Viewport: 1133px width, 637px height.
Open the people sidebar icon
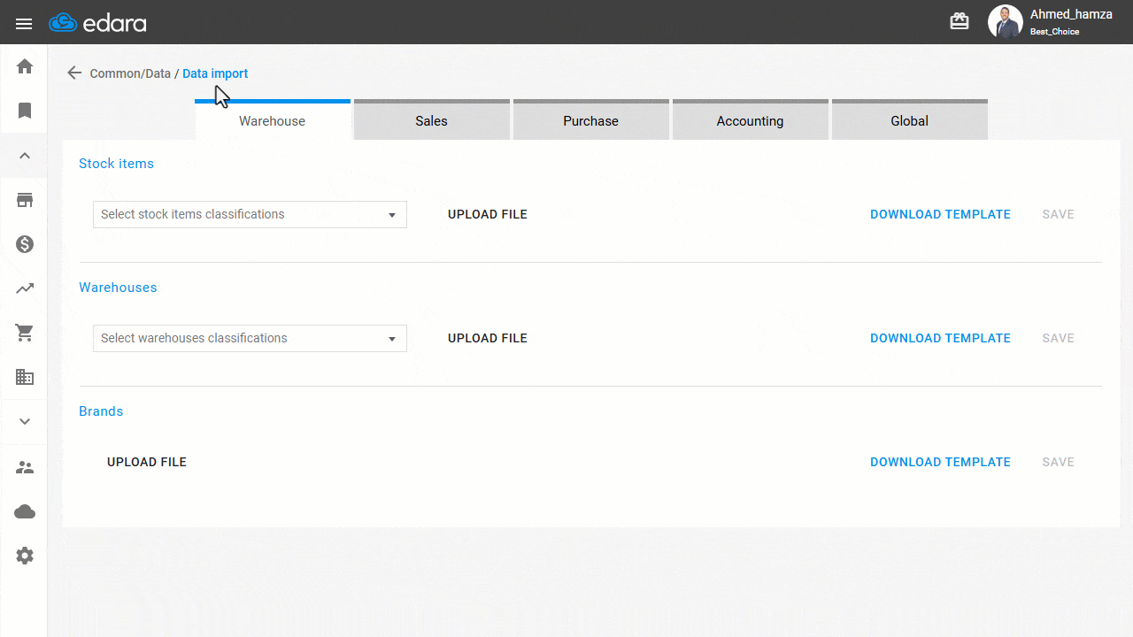[x=25, y=467]
